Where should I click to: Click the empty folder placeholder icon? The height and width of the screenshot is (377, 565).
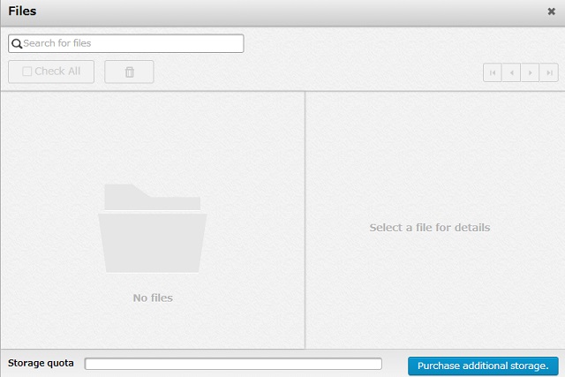tap(153, 228)
